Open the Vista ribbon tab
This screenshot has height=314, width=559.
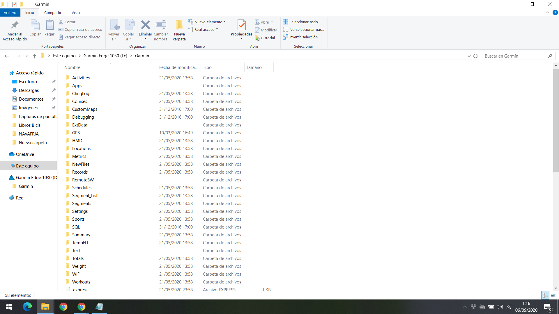pos(75,13)
